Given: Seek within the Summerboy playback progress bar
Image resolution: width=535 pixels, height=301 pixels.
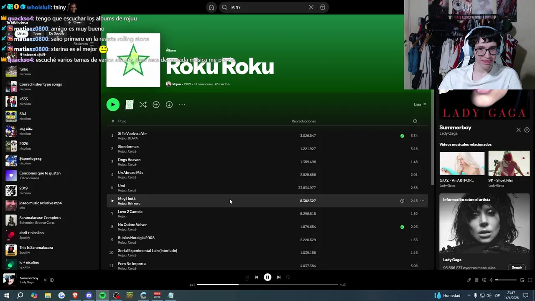Looking at the screenshot, I should [267, 285].
